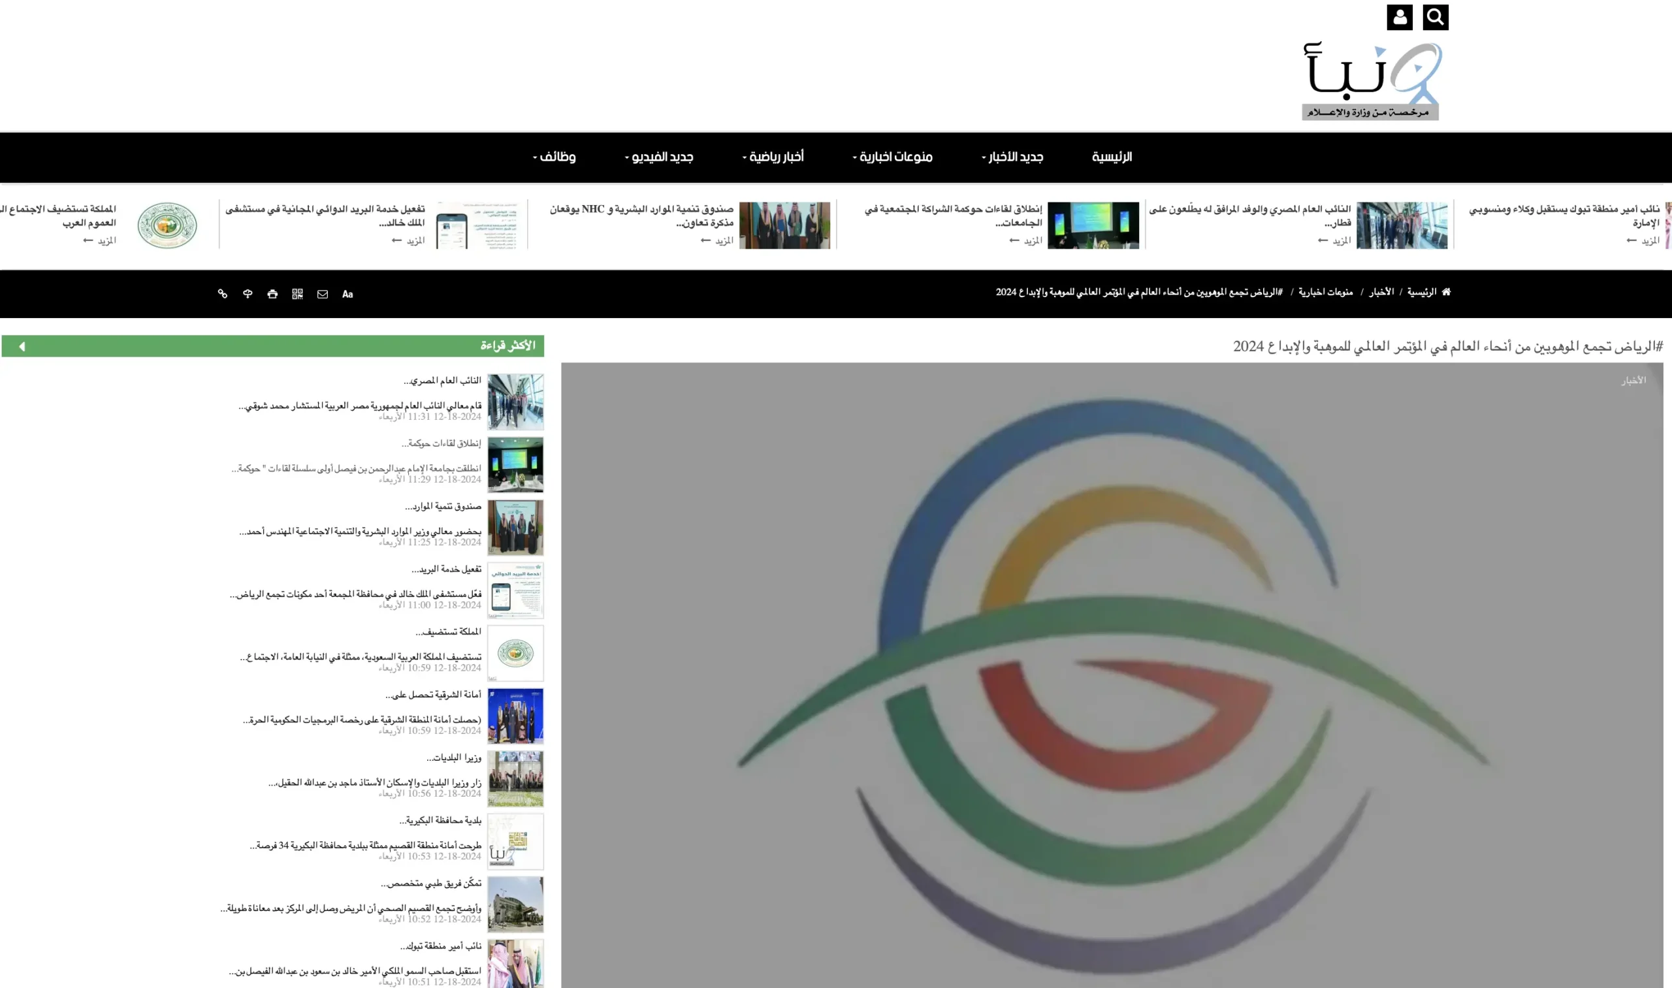The width and height of the screenshot is (1672, 988).
Task: Click the نبأ site logo
Action: tap(1371, 80)
